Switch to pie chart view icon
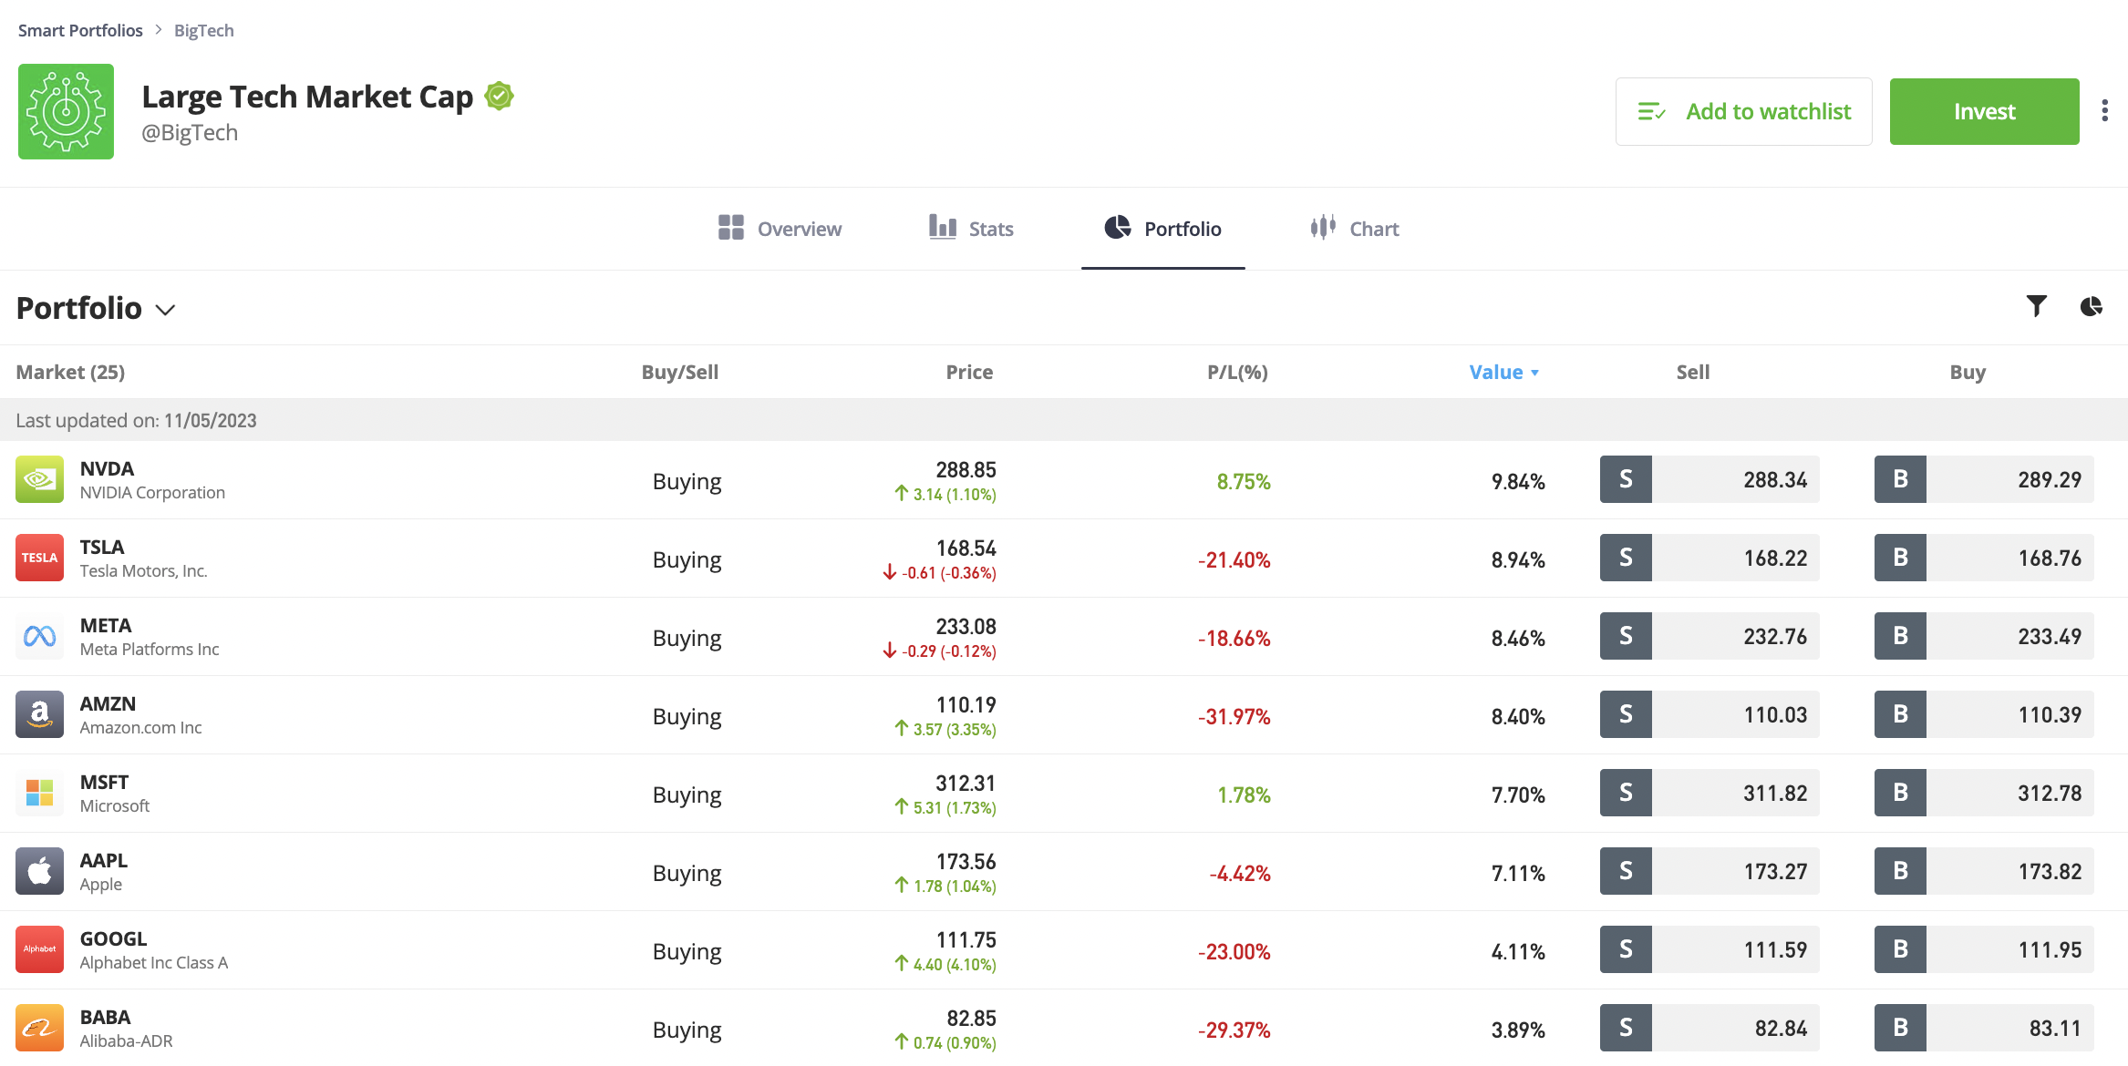The height and width of the screenshot is (1066, 2128). pos(2091,306)
